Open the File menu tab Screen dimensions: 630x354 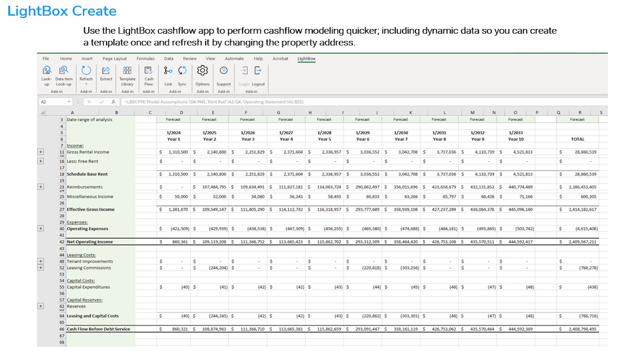pos(46,59)
